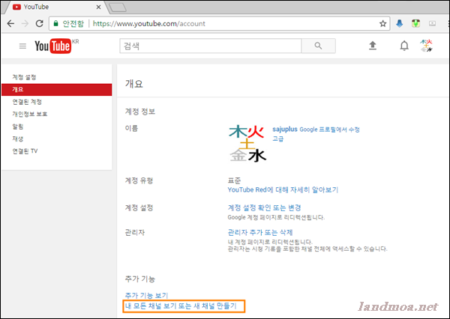Screen dimensions: 450x319
Task: Click the 계정 설정 sidebar heading
Action: point(24,77)
